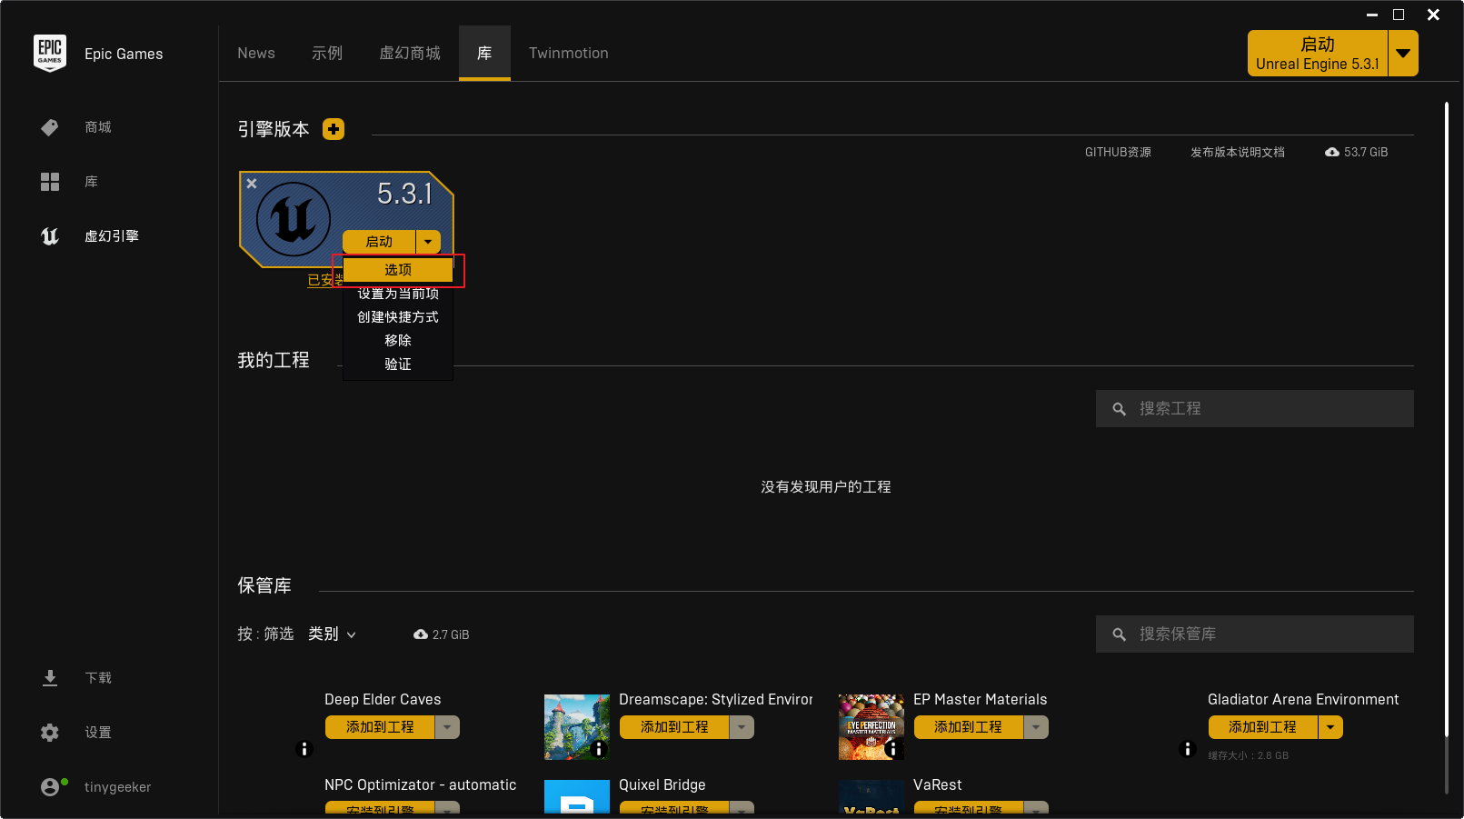Open the 发布版本说明文档 link

[1238, 152]
